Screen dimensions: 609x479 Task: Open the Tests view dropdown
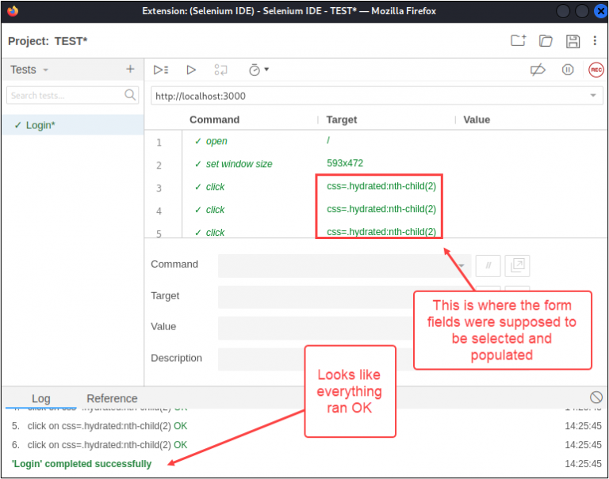29,70
